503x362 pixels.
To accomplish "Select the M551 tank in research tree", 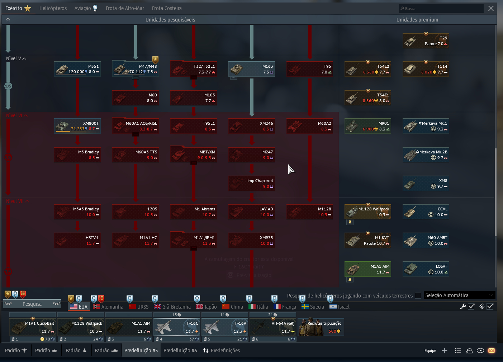I will coord(77,69).
